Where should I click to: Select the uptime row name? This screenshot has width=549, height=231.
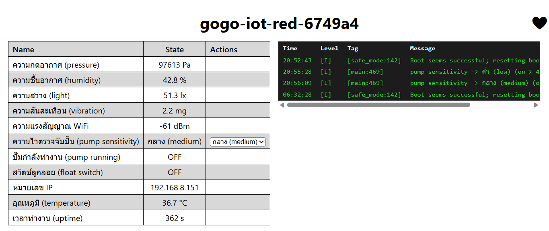(x=47, y=218)
